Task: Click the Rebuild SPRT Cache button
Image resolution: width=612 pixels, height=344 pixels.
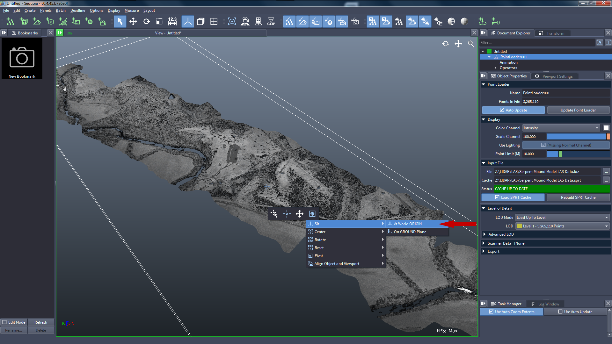Action: point(578,197)
